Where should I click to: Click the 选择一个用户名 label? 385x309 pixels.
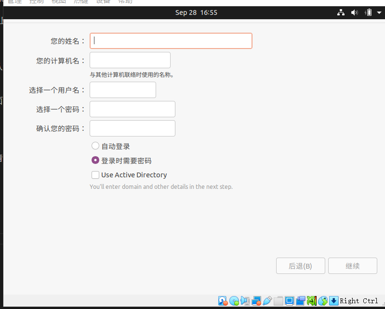tap(57, 90)
